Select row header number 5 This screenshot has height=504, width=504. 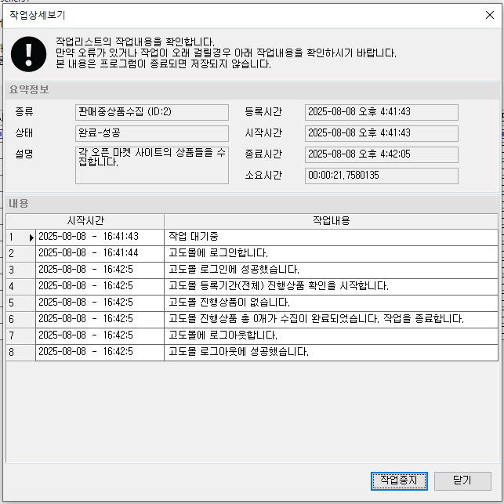click(21, 303)
